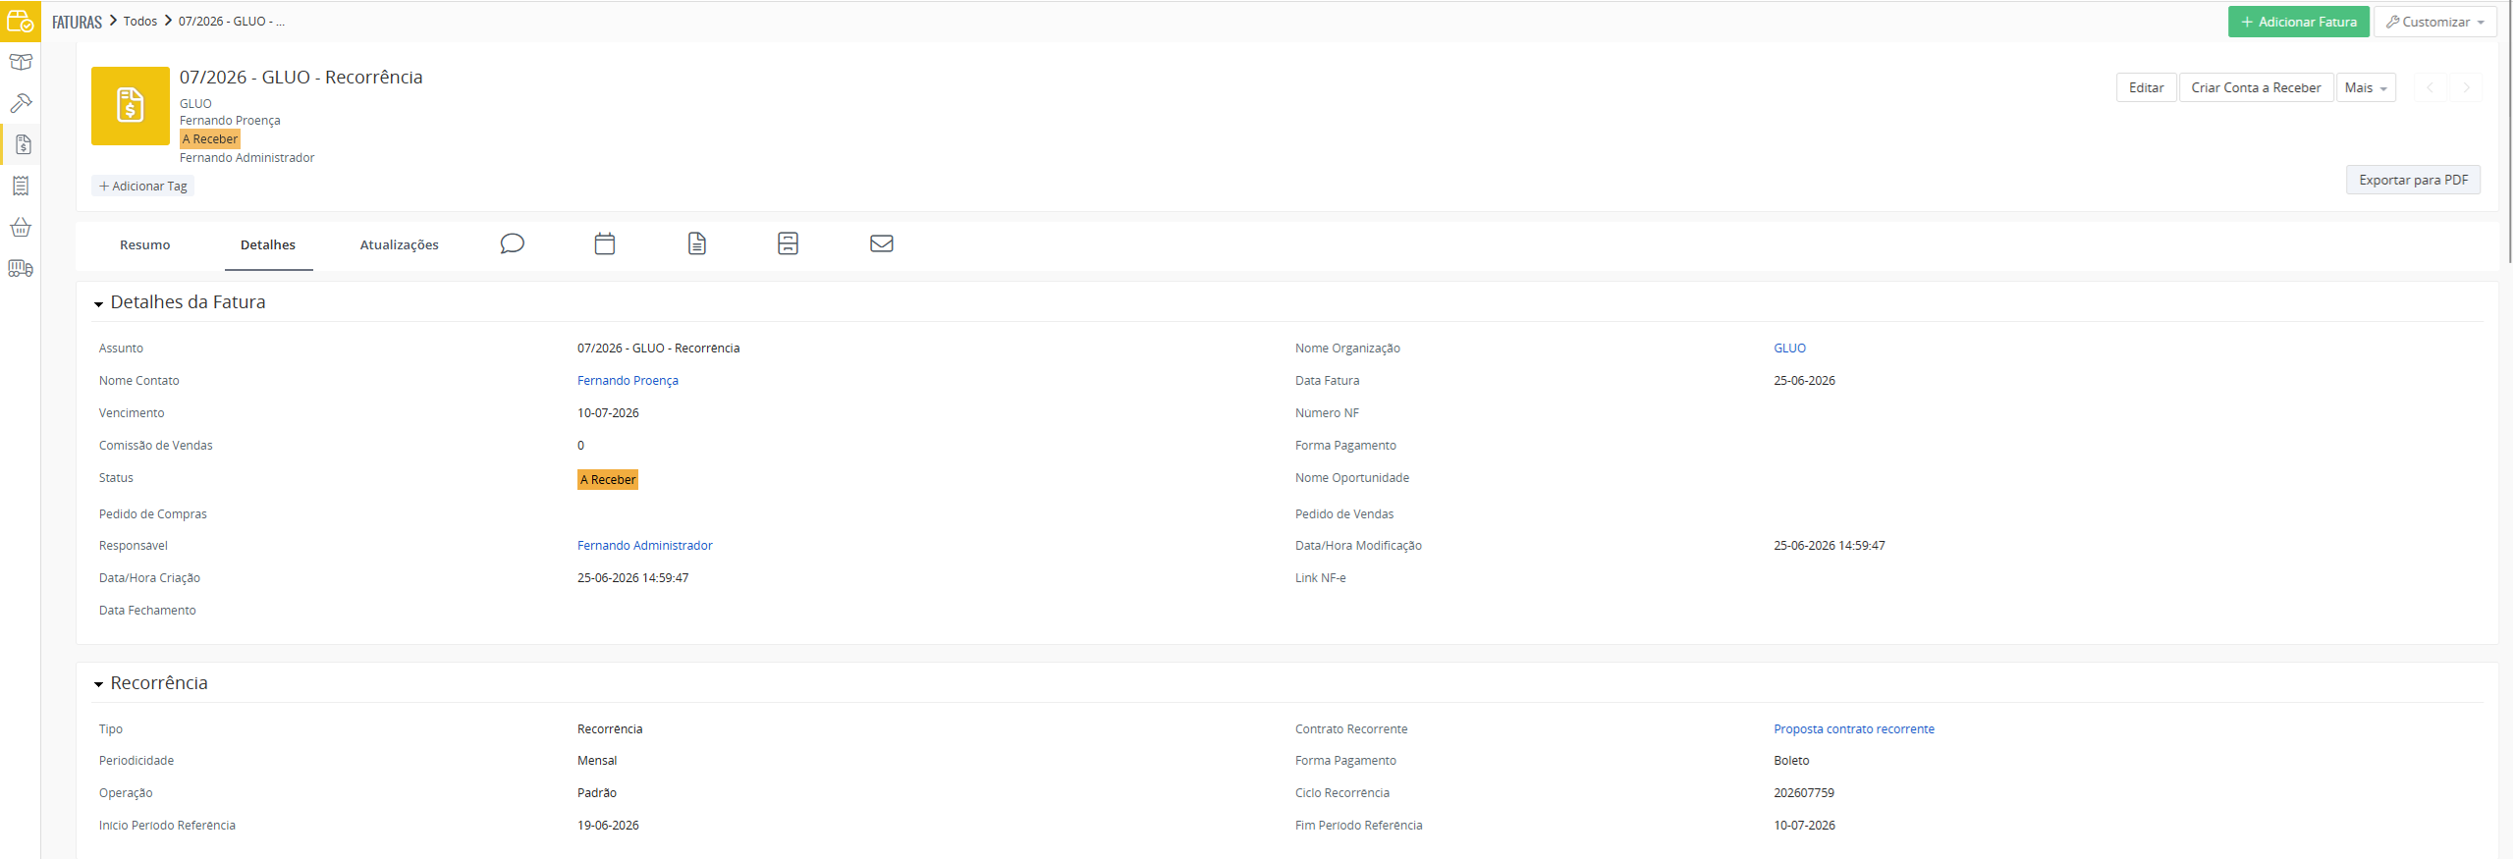Click Forma Pagamento value Boleto
This screenshot has width=2513, height=859.
point(1791,761)
